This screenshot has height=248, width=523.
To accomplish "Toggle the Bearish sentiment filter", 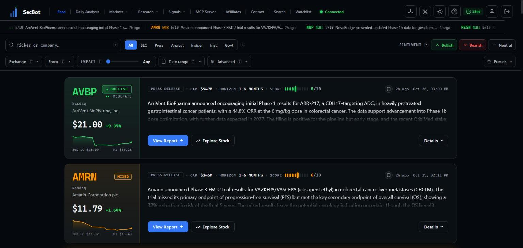I will [472, 45].
